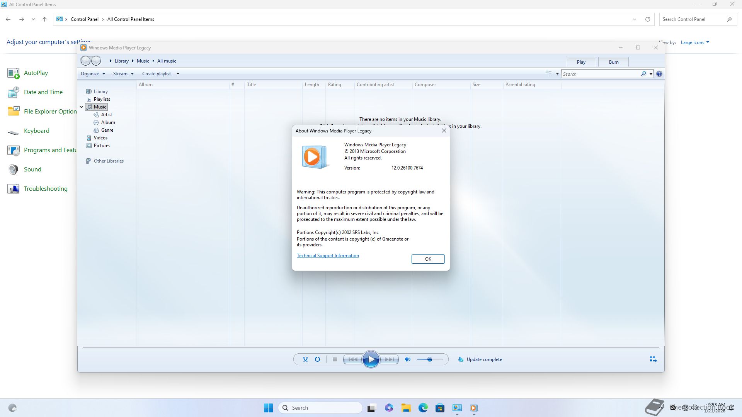
Task: Toggle the repeat button
Action: (x=317, y=359)
